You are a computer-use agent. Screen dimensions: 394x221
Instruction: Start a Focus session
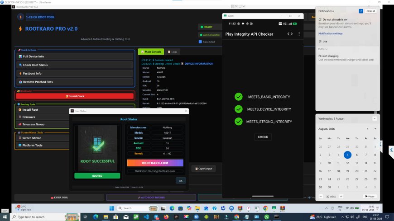[370, 197]
